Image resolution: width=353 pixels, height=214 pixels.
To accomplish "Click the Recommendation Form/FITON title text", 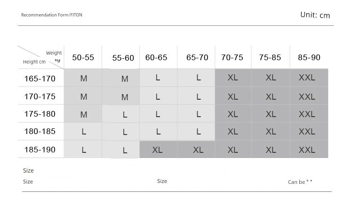I will point(51,15).
